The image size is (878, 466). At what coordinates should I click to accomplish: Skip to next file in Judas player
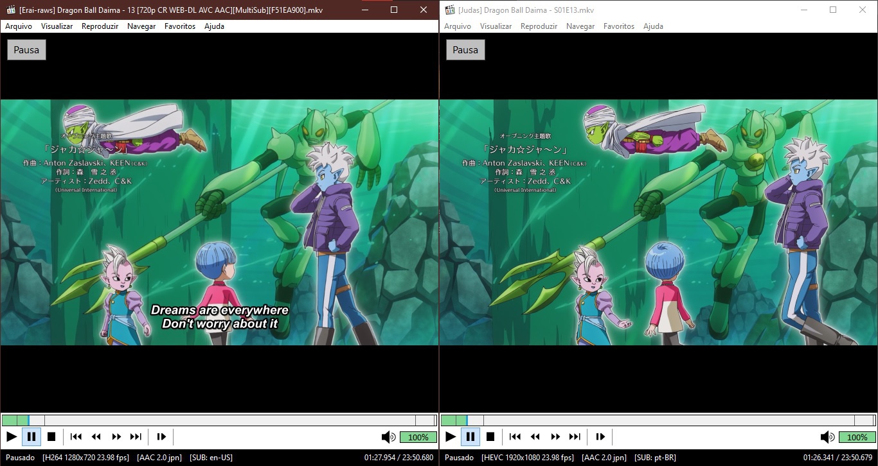coord(575,437)
